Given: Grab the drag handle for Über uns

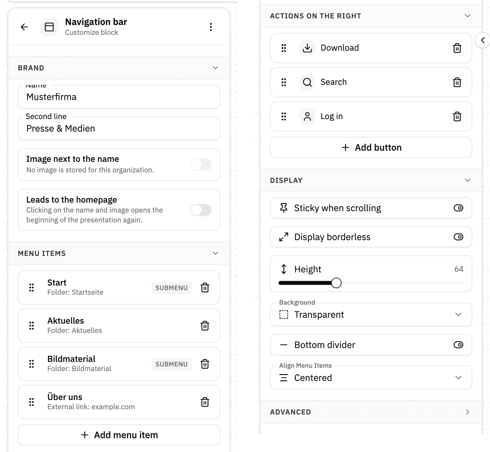Looking at the screenshot, I should [32, 402].
